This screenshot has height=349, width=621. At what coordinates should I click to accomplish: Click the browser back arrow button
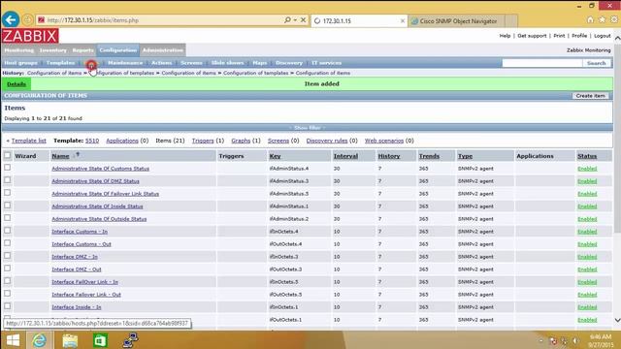tap(11, 19)
